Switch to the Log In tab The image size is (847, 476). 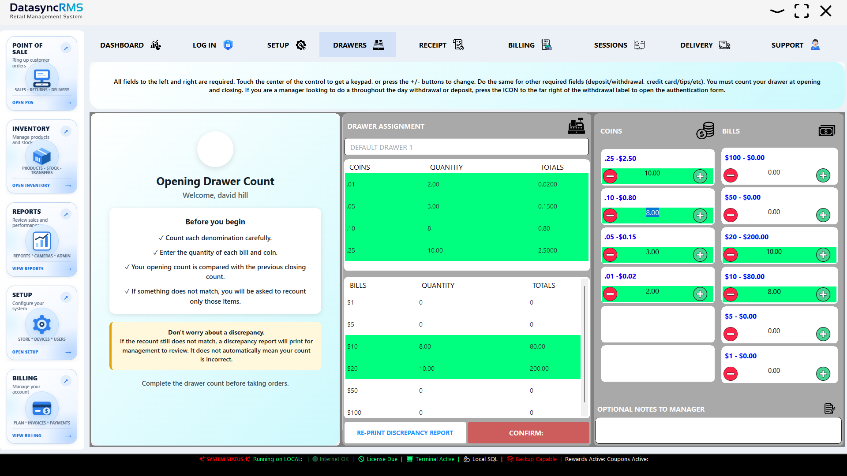pyautogui.click(x=213, y=45)
